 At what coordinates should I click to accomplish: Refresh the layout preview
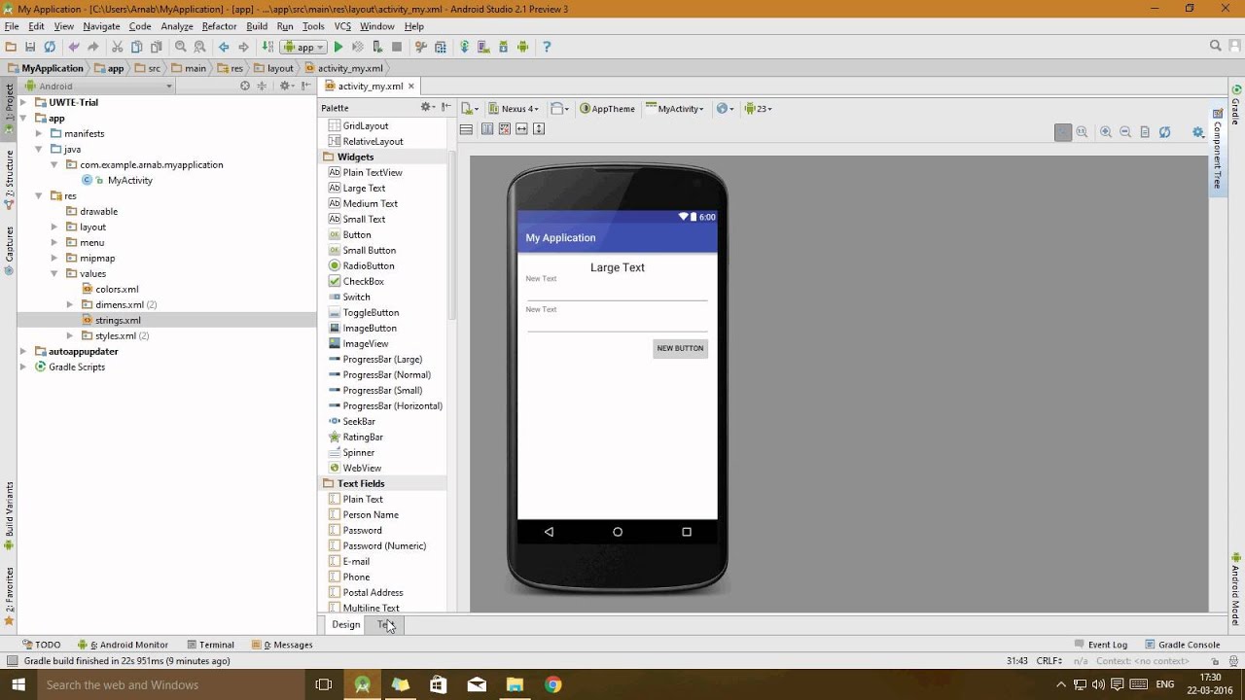tap(1165, 132)
